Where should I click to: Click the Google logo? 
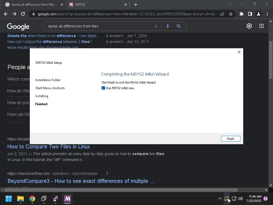[x=18, y=26]
